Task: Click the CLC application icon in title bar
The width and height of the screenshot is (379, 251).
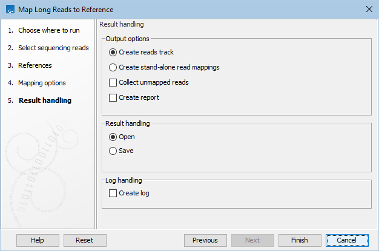Action: click(10, 10)
